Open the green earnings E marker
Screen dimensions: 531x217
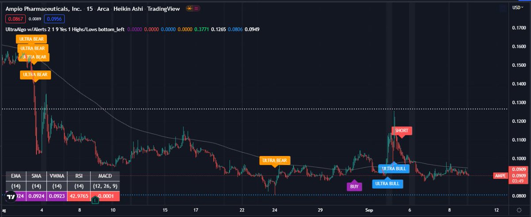coord(94,201)
